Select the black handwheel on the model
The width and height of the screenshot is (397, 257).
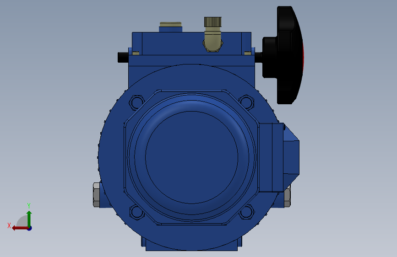point(283,55)
